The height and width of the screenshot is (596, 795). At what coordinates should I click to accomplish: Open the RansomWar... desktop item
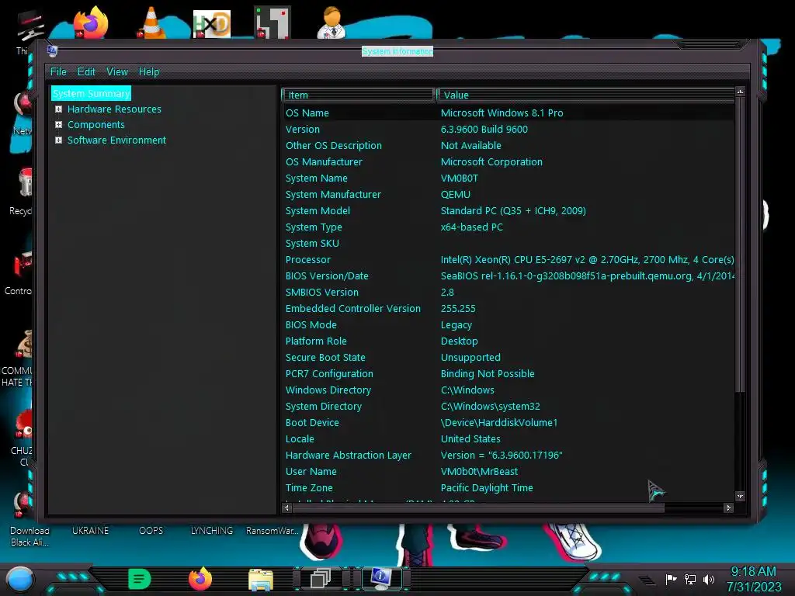click(x=273, y=531)
